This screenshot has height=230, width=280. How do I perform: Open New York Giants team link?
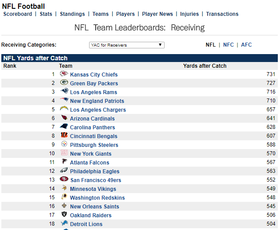click(91, 153)
